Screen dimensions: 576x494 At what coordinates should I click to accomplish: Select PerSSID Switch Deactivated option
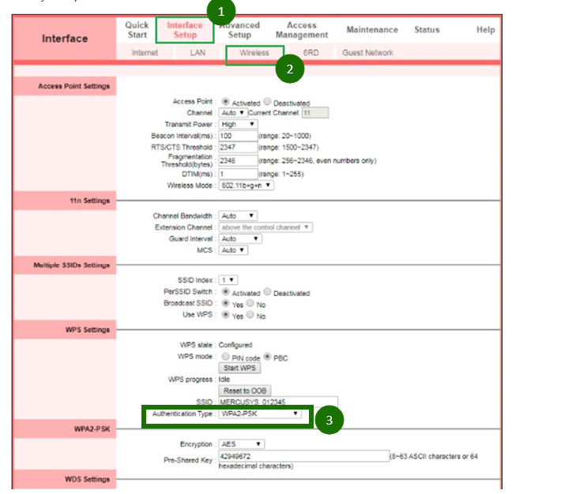[x=267, y=293]
